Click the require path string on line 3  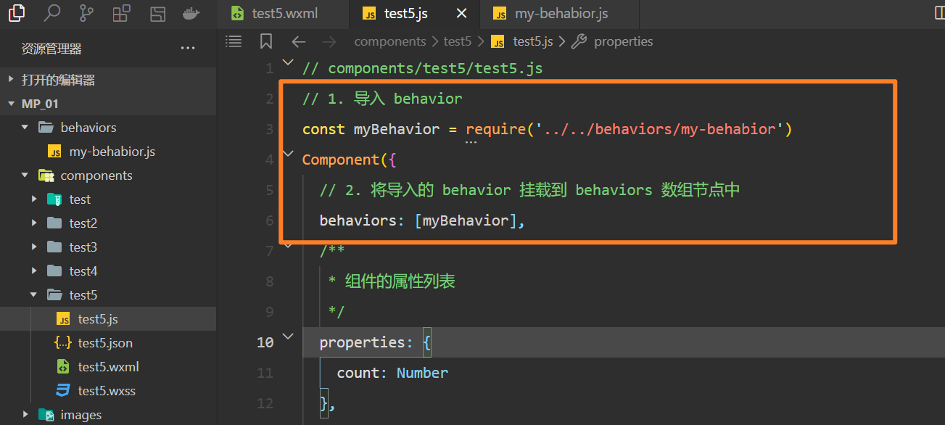tap(661, 129)
